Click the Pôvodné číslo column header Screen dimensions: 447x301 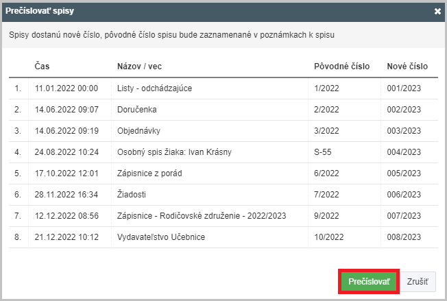(x=341, y=66)
